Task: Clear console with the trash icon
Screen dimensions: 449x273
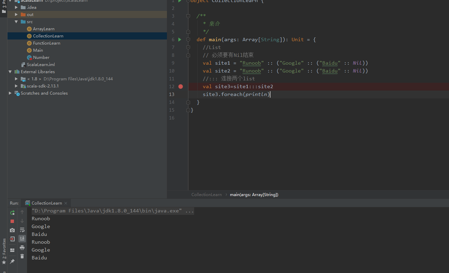Action: 22,256
